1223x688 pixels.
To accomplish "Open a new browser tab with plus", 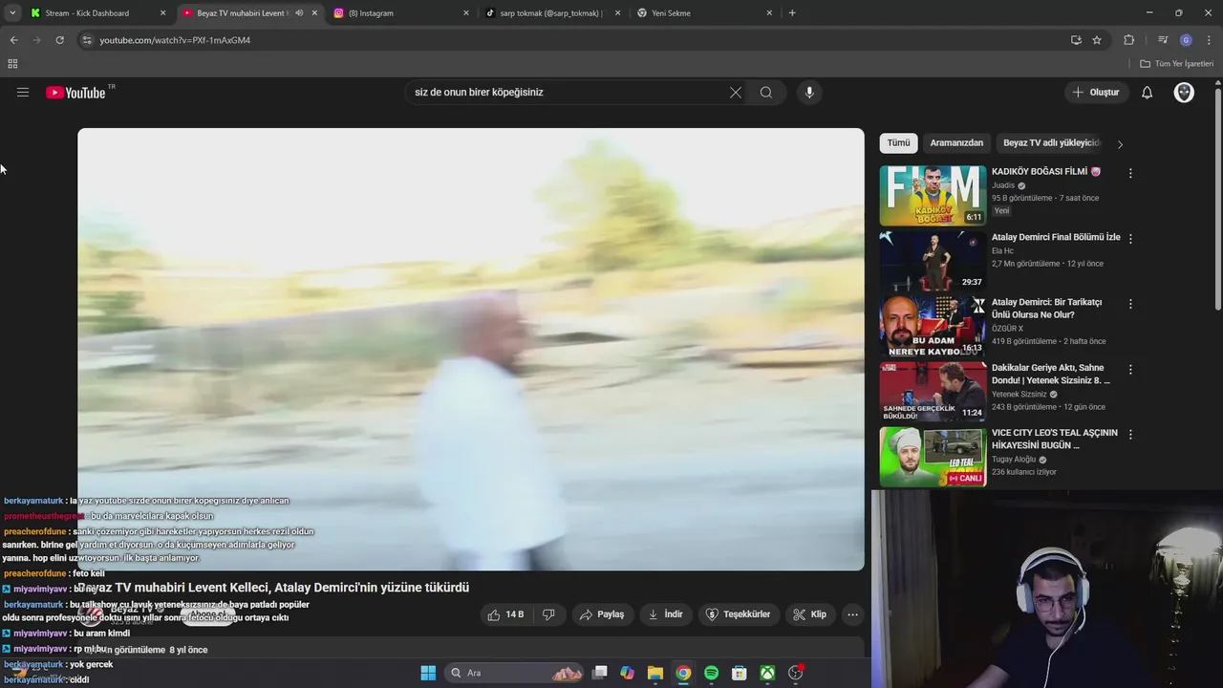I will (792, 13).
